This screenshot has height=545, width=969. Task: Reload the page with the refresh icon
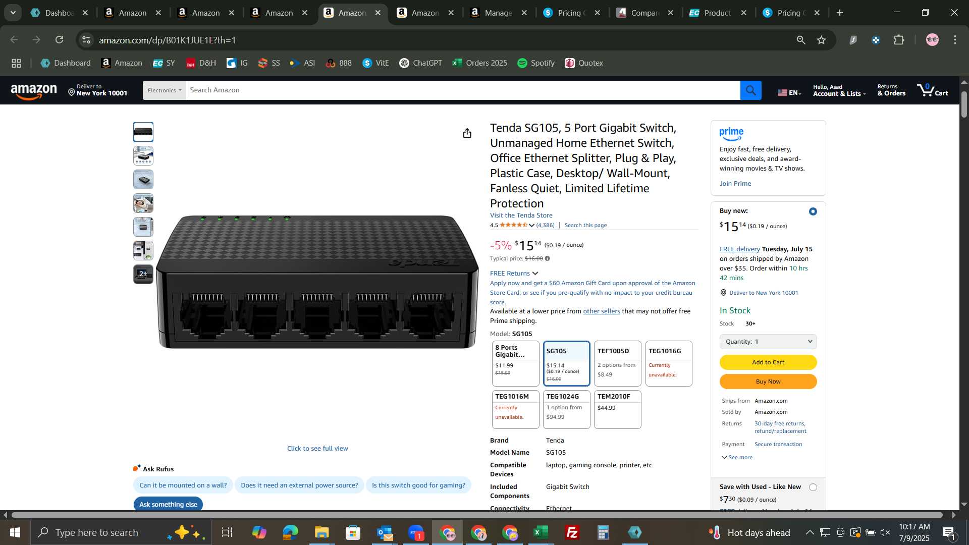(60, 40)
